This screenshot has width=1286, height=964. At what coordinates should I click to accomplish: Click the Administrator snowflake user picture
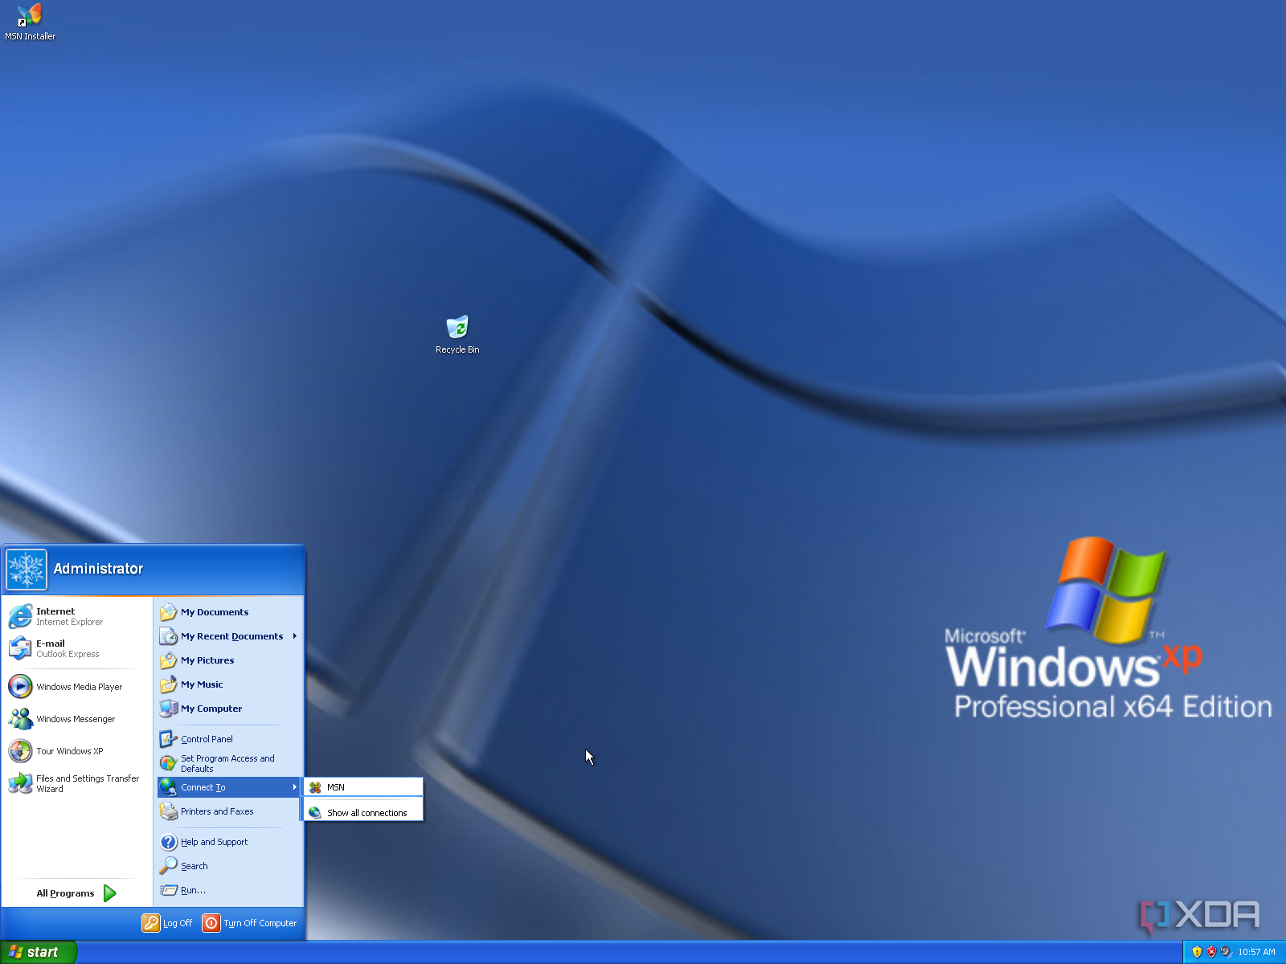pos(27,570)
